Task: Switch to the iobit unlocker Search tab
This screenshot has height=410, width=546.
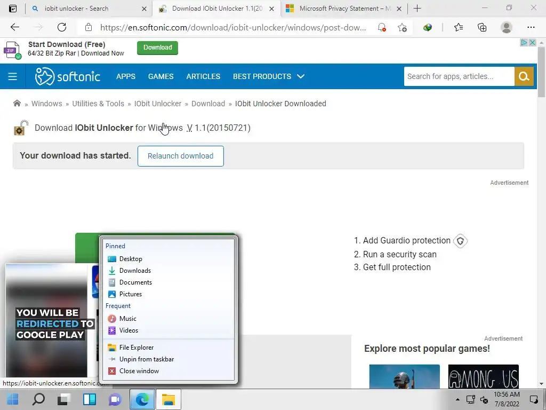Action: pos(76,9)
